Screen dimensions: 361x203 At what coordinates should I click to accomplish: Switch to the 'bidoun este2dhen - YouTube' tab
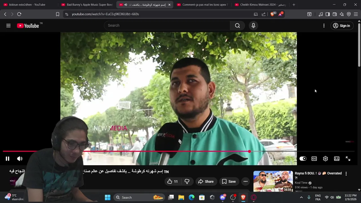coord(27,5)
